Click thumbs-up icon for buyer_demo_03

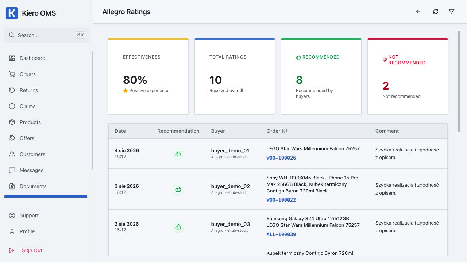(x=178, y=227)
